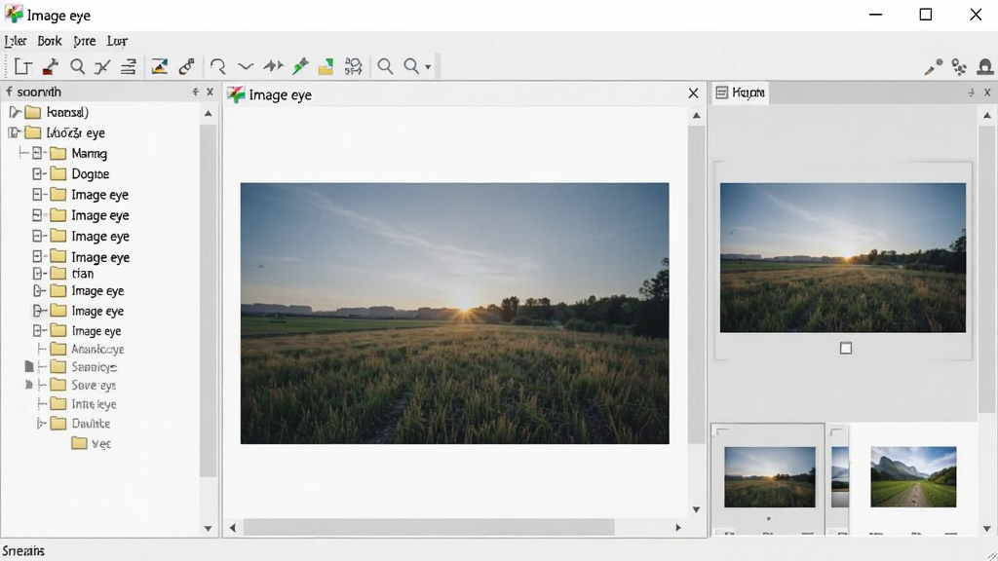
Task: Close the "Image eye" document tab
Action: pyautogui.click(x=694, y=94)
